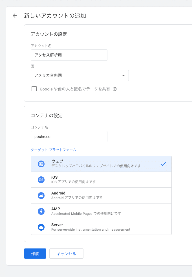Click the AMP lightning bolt icon
The image size is (192, 277).
click(41, 211)
